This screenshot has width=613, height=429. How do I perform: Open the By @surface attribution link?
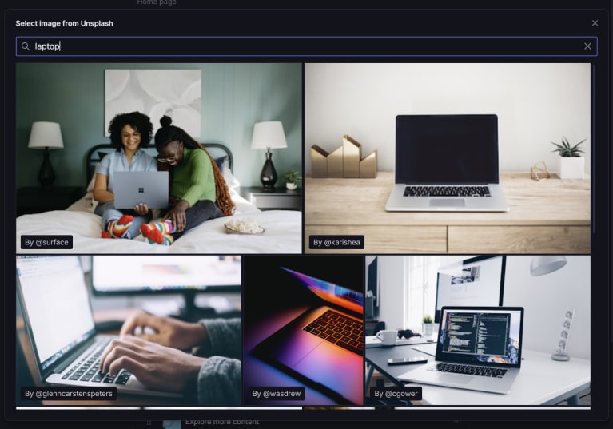tap(46, 242)
